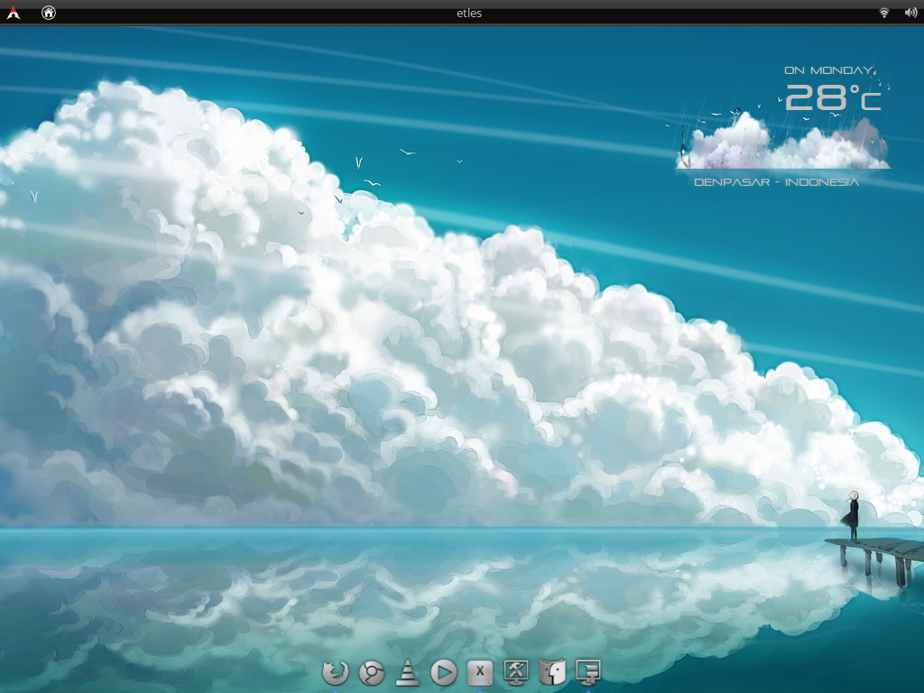Click the 'ON MONDAY' weather widget label
Screen dimensions: 924x693
tap(827, 70)
